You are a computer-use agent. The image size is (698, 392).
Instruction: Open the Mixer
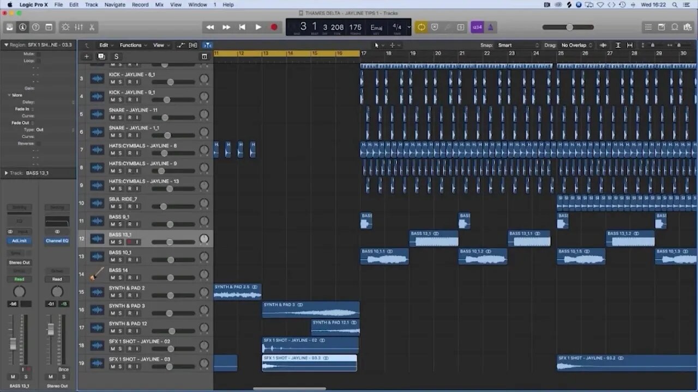79,27
